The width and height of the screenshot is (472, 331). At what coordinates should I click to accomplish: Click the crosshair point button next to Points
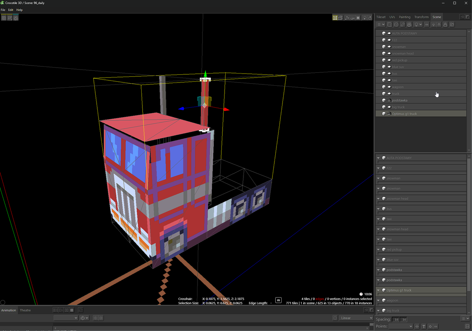(417, 326)
